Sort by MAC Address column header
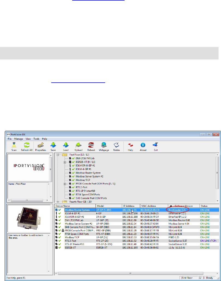Image resolution: width=221 pixels, height=281 pixels. [154, 206]
